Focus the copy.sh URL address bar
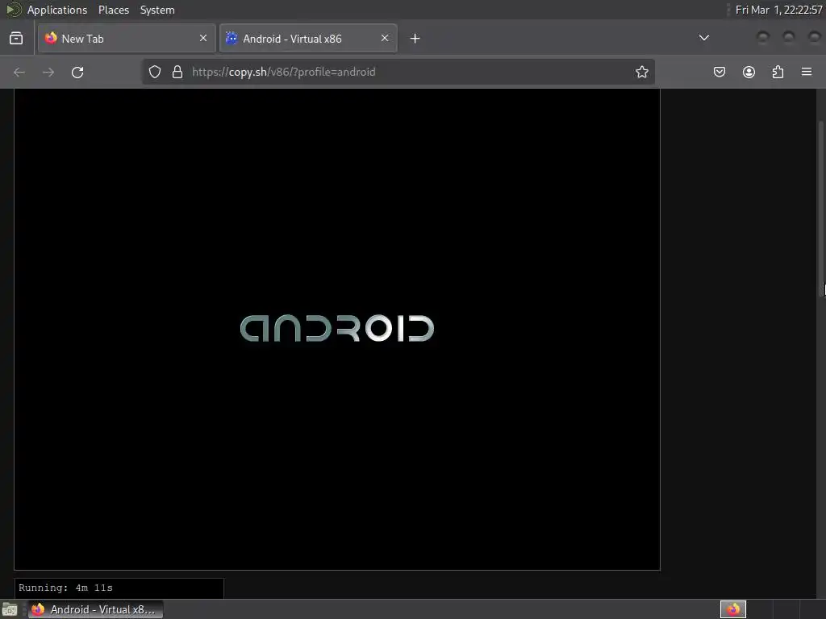The image size is (826, 619). tap(398, 72)
